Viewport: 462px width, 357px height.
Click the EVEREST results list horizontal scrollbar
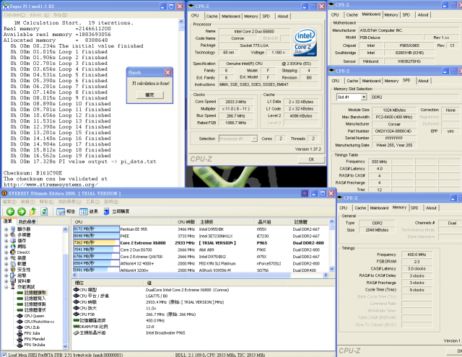click(183, 275)
